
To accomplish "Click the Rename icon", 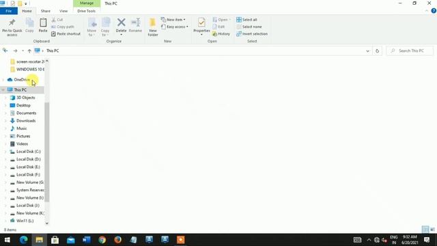I will (135, 23).
